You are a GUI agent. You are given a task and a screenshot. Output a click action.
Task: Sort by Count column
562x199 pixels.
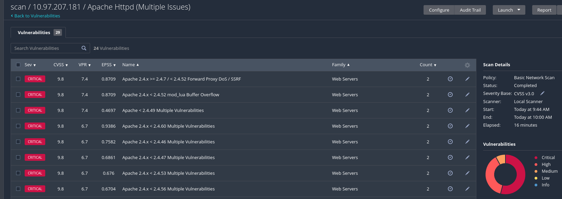(x=428, y=65)
